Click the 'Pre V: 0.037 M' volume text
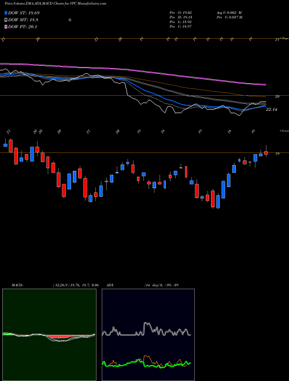Viewport: 289px width, 381px height. pyautogui.click(x=229, y=17)
